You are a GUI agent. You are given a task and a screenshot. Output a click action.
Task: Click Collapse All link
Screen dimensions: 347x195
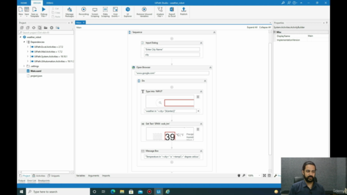pyautogui.click(x=265, y=28)
